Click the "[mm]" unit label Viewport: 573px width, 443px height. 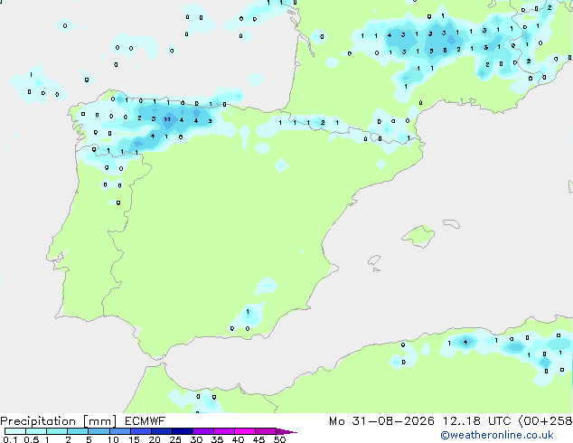99,421
